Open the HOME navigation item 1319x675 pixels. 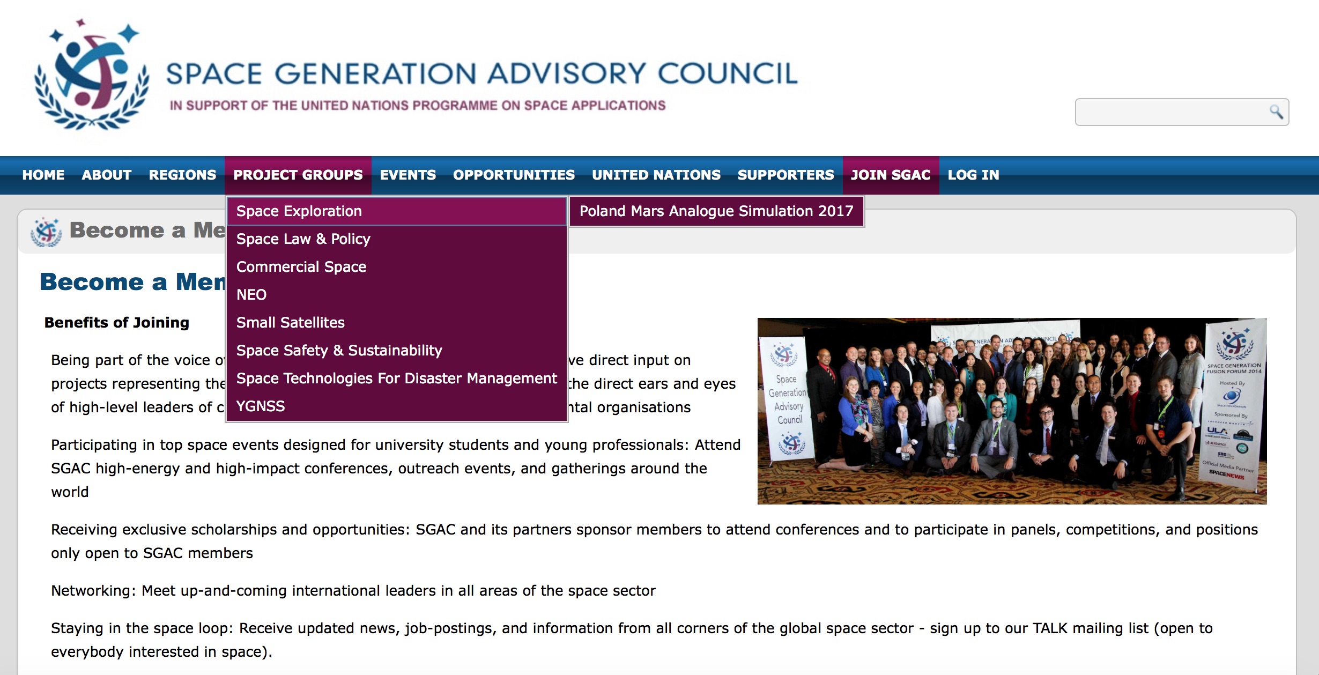pyautogui.click(x=43, y=175)
